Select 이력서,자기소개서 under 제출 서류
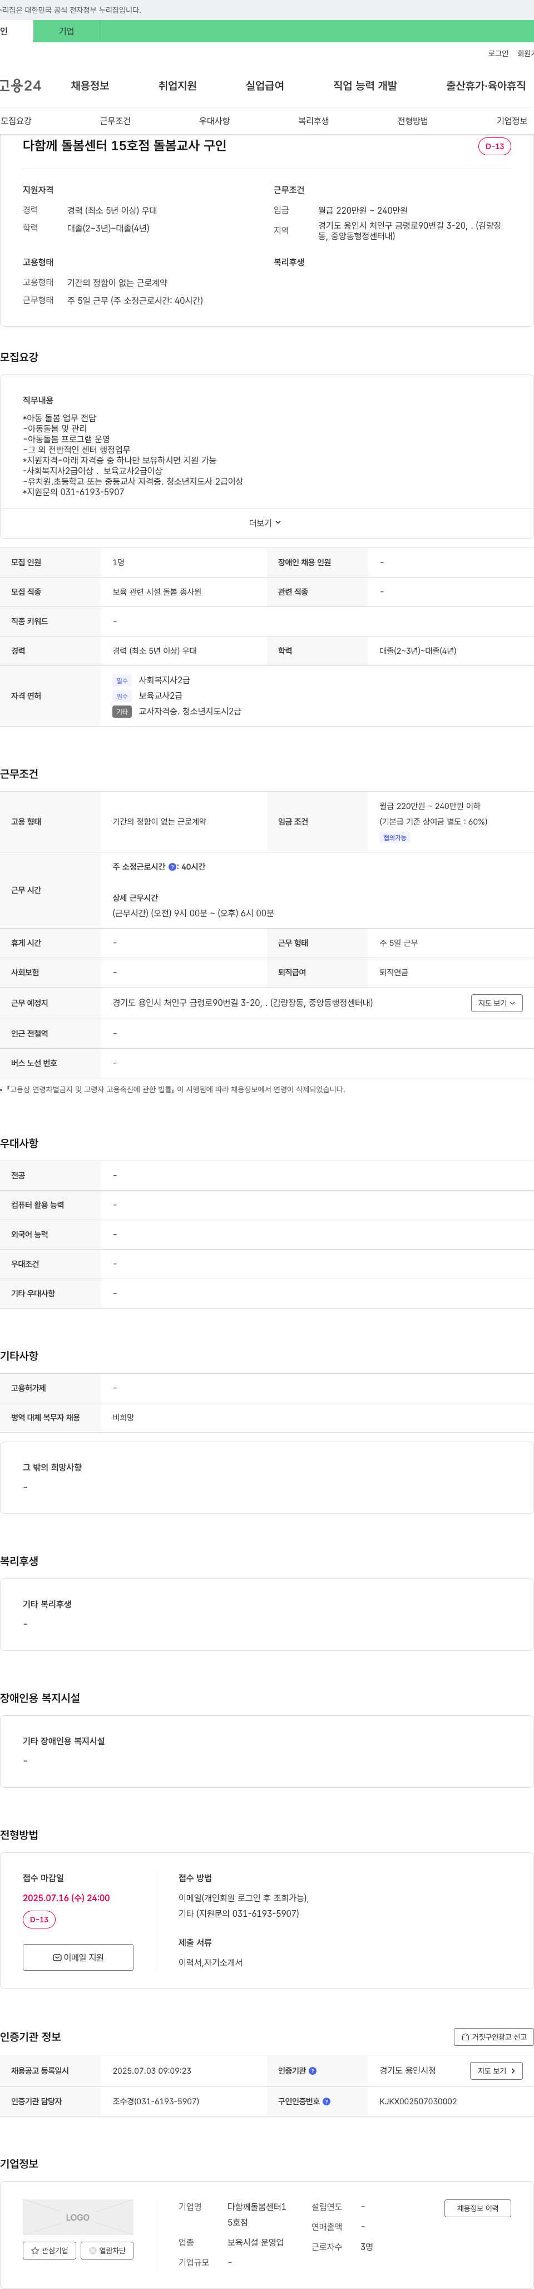The image size is (534, 2289). tap(211, 1962)
